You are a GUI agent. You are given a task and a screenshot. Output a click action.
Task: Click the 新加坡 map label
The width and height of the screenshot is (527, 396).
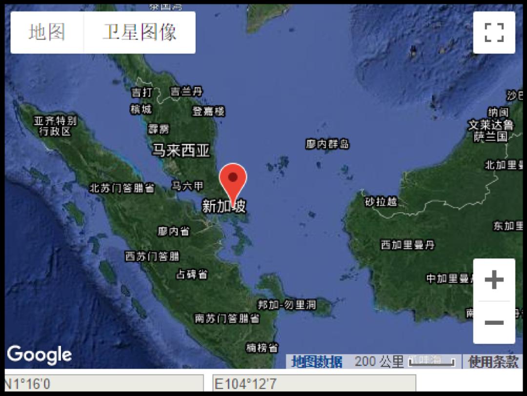(x=224, y=206)
